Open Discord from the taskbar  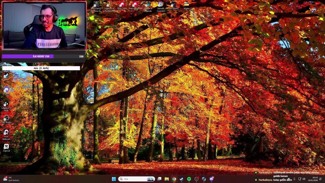[212, 179]
